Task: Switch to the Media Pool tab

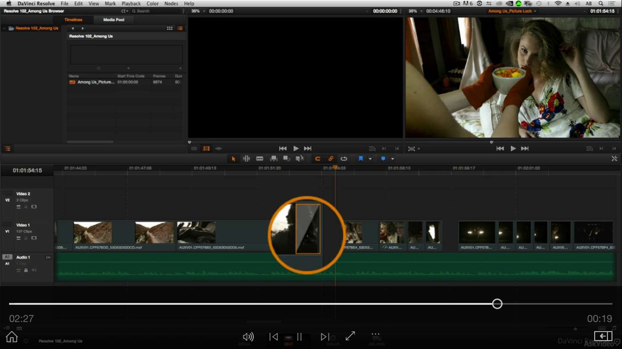Action: click(x=114, y=20)
